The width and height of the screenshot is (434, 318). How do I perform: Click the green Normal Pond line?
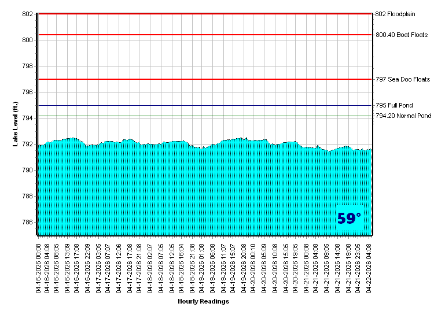point(203,116)
